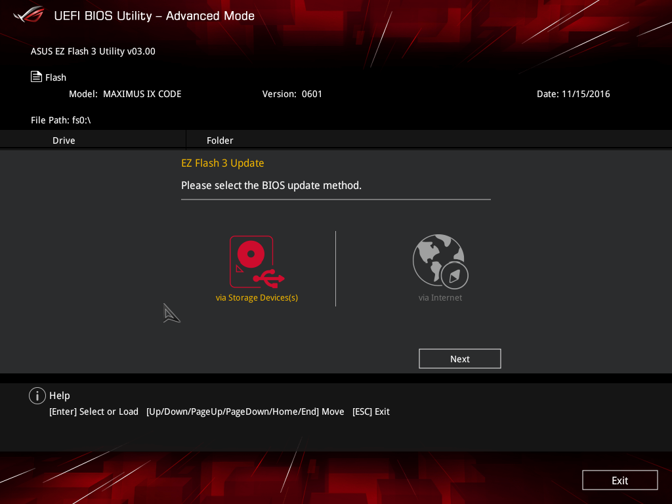Choose the globe Internet update icon
The height and width of the screenshot is (504, 672).
(440, 261)
